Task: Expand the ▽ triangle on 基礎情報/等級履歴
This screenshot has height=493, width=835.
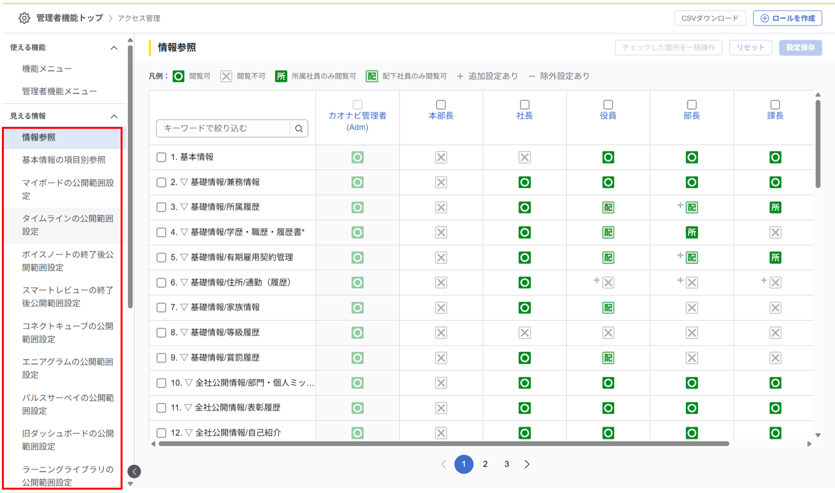Action: [184, 332]
